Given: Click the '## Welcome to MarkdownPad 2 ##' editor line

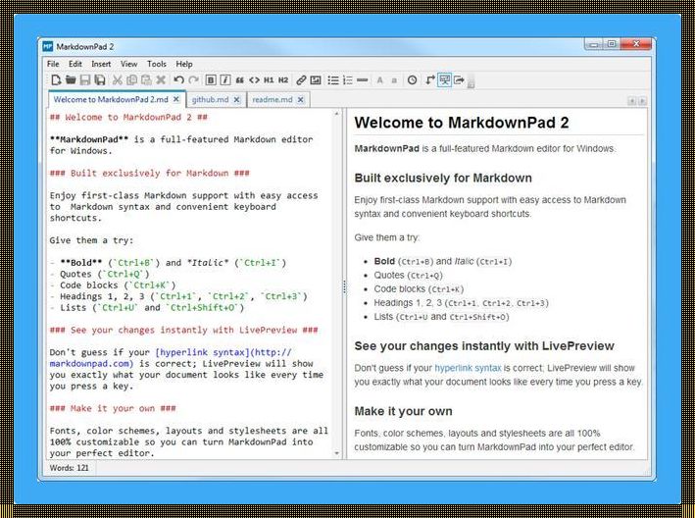Looking at the screenshot, I should [x=128, y=118].
